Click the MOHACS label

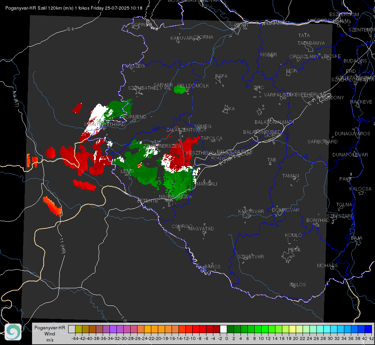pos(328,266)
